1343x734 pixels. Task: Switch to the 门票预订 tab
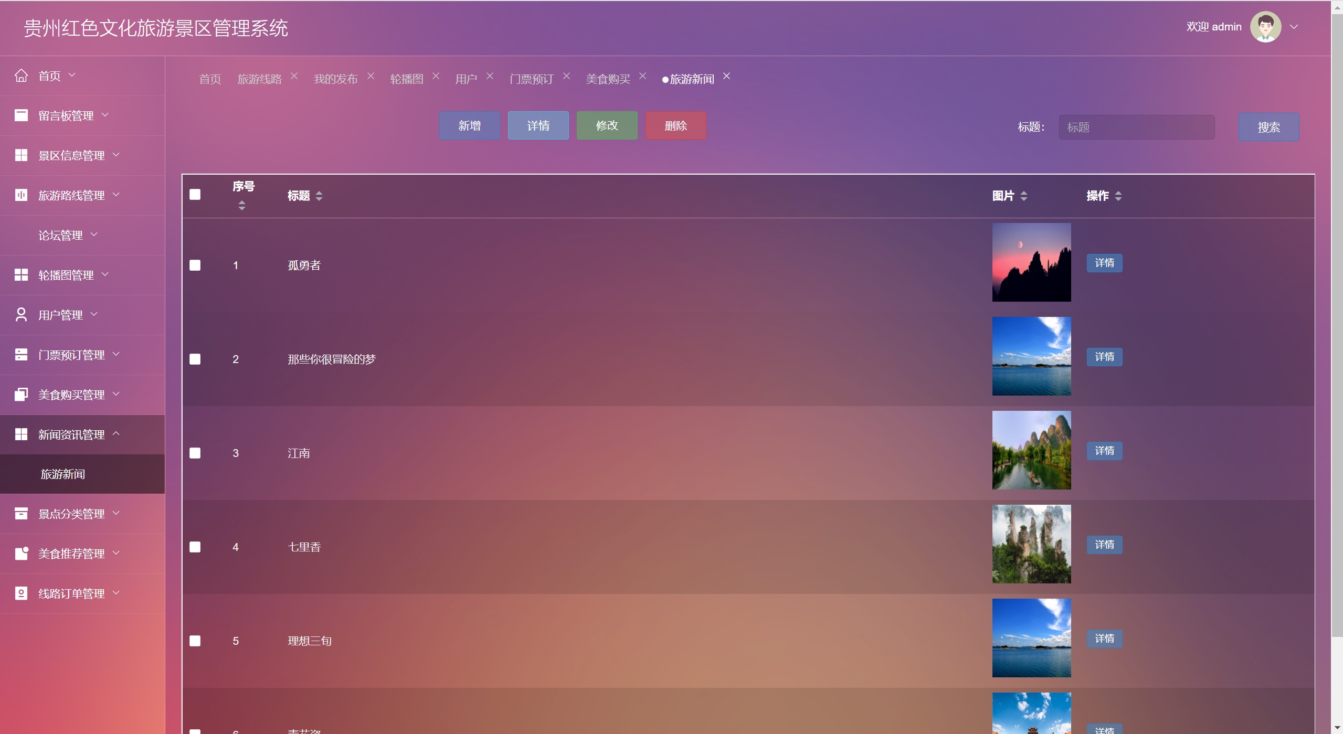pos(532,79)
